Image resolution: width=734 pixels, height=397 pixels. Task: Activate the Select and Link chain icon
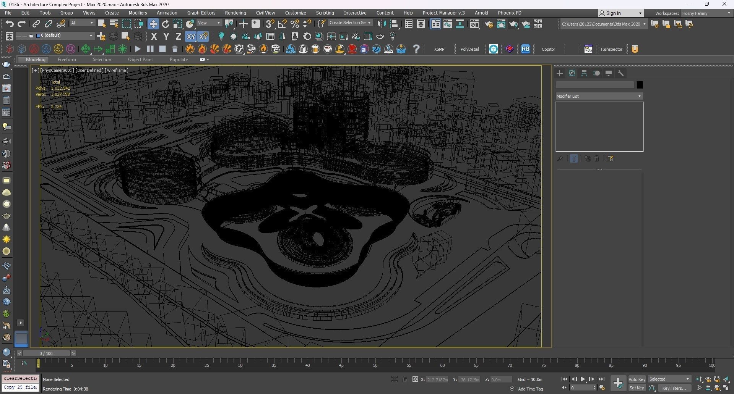[x=36, y=24]
